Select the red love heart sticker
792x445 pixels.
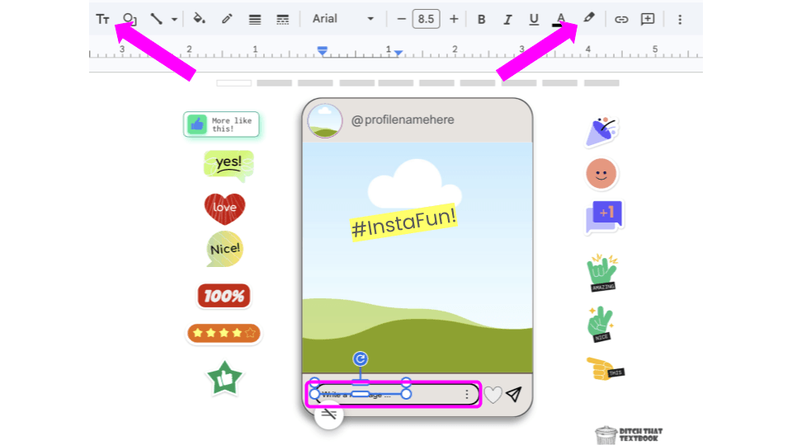224,208
